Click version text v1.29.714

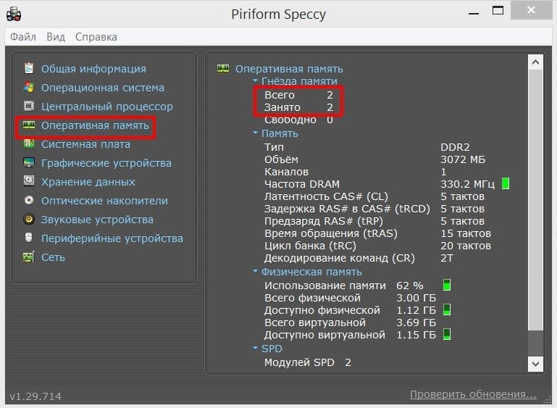point(35,396)
